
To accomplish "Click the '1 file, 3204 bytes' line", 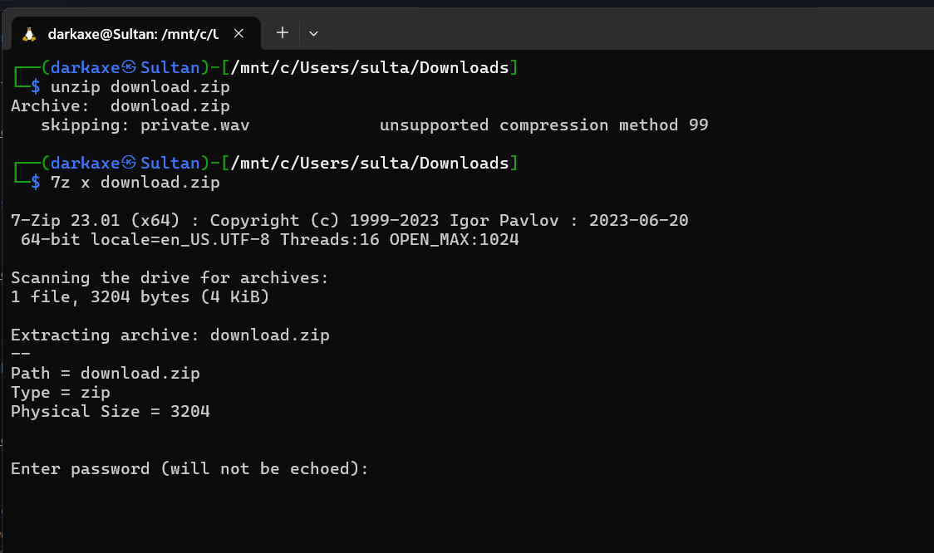I will (140, 297).
